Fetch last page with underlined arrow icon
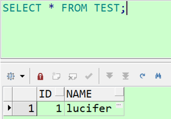 click(126, 76)
